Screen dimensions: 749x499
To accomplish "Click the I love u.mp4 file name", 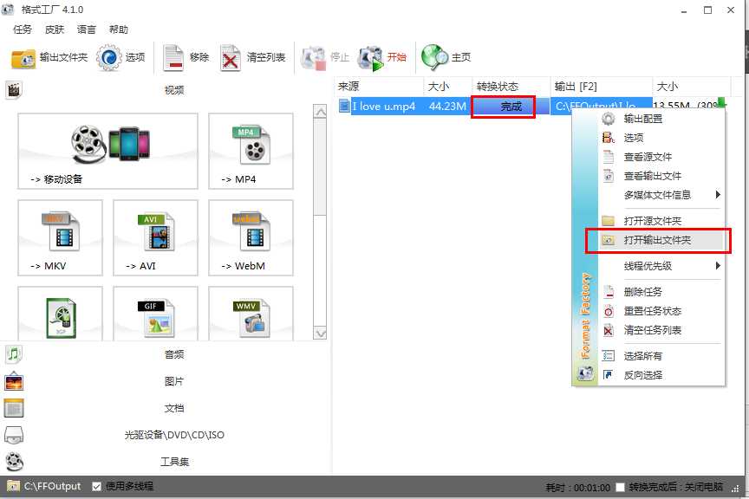I will pyautogui.click(x=383, y=106).
